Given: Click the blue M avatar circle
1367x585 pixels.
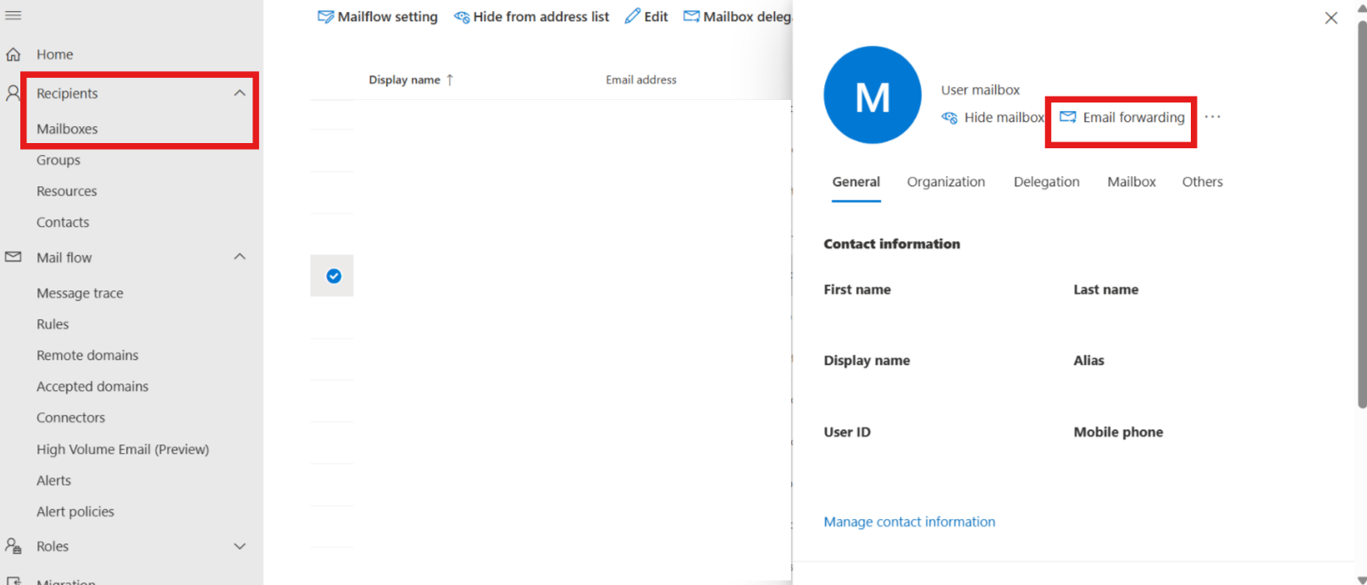Looking at the screenshot, I should tap(872, 95).
